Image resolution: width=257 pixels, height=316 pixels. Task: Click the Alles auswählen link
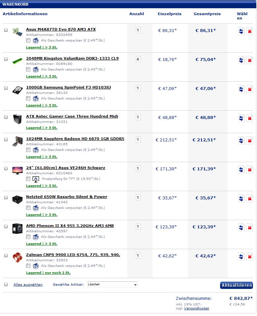(x=28, y=285)
